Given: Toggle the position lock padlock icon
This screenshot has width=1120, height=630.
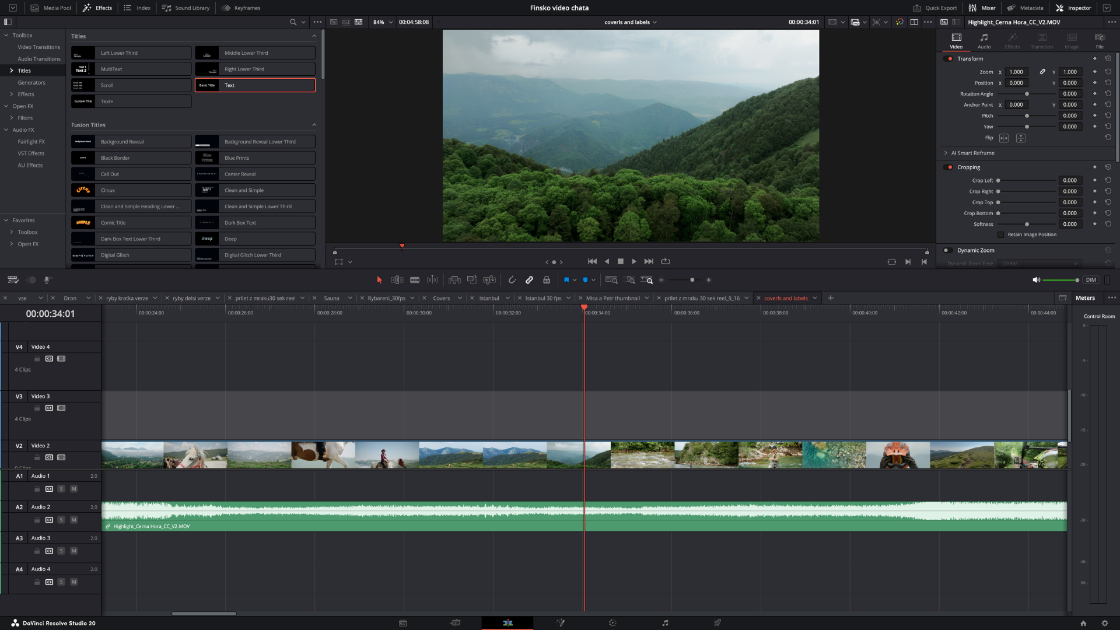Looking at the screenshot, I should point(547,280).
